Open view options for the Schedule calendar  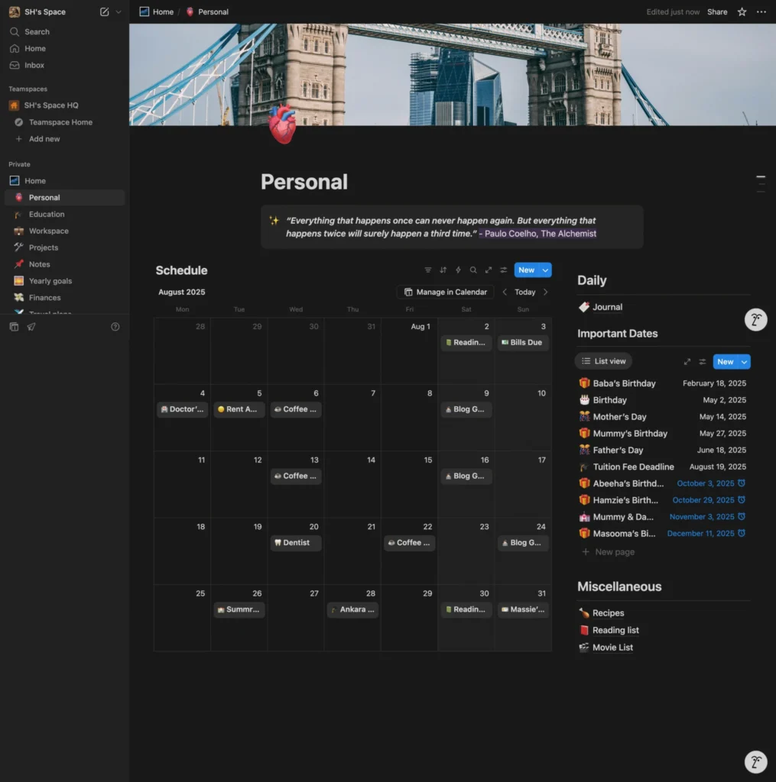tap(503, 270)
